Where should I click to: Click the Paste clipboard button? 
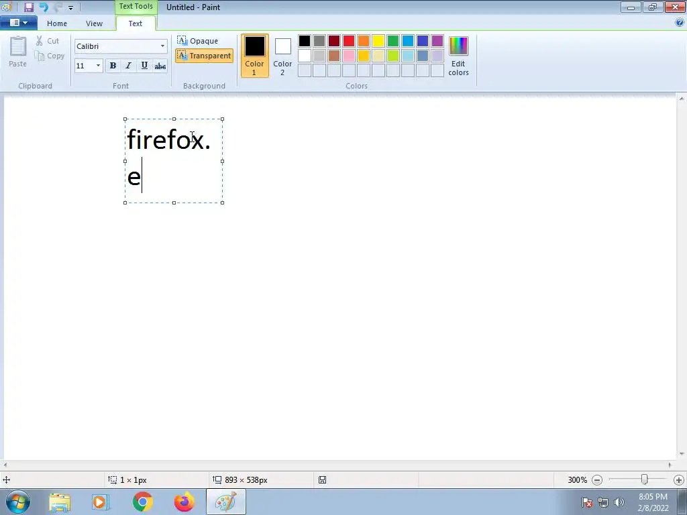point(17,52)
